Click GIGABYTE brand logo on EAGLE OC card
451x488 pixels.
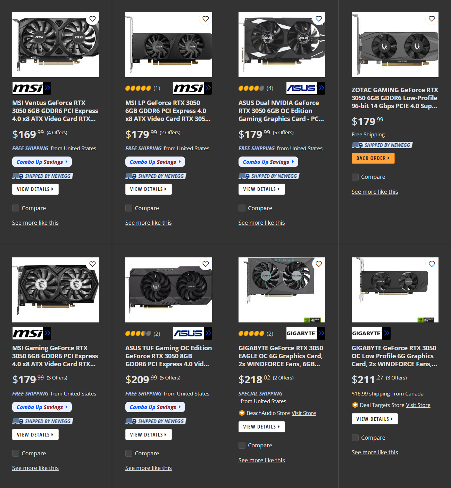pos(306,333)
